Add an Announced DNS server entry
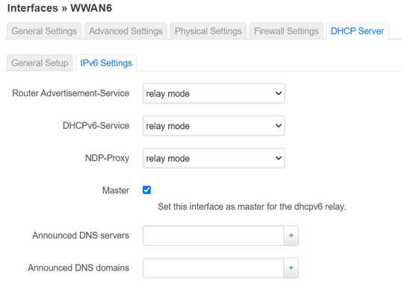Image resolution: width=402 pixels, height=284 pixels. tap(291, 236)
